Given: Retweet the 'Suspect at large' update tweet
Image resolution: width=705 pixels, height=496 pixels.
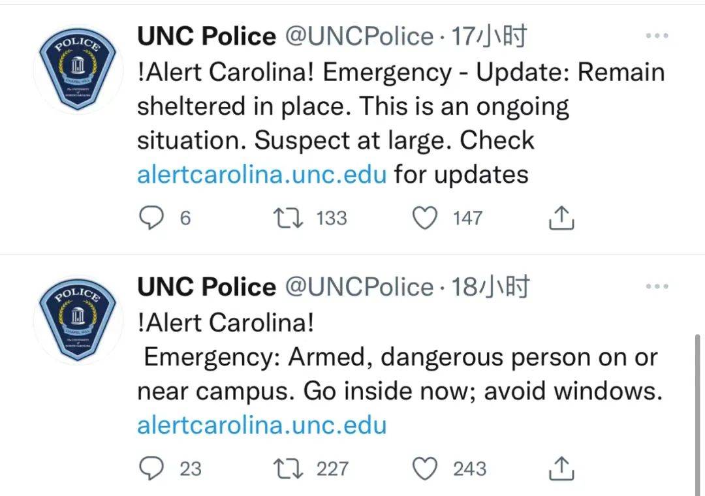Looking at the screenshot, I should pyautogui.click(x=289, y=218).
